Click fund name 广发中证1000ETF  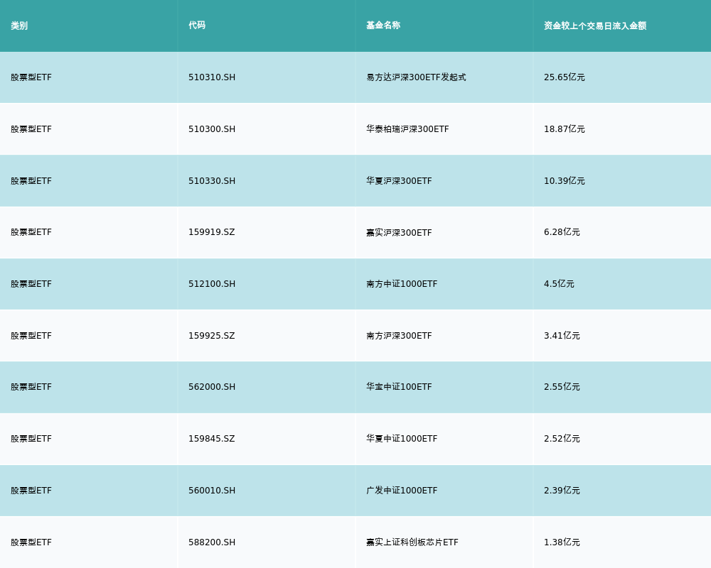click(402, 491)
